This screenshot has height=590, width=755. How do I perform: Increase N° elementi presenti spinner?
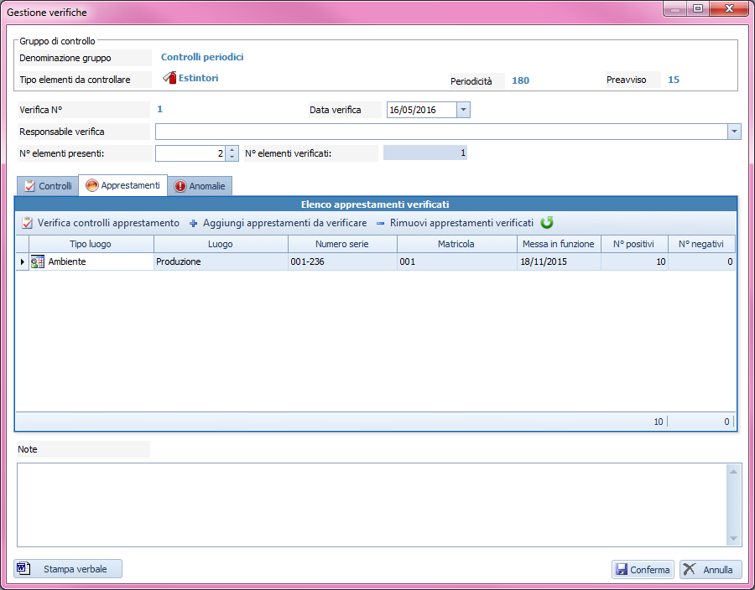point(232,149)
